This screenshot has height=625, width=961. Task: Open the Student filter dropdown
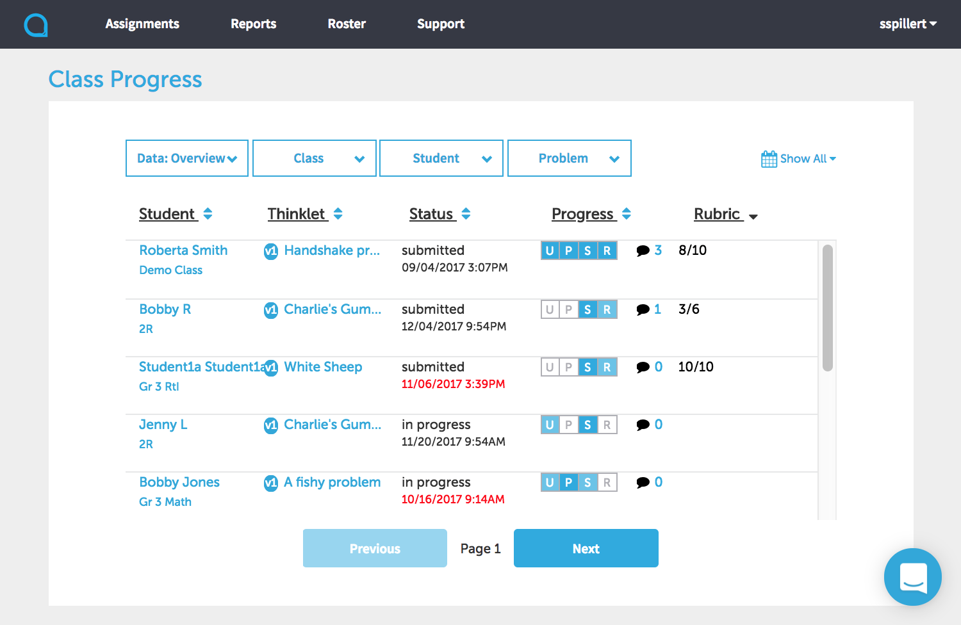(x=441, y=158)
